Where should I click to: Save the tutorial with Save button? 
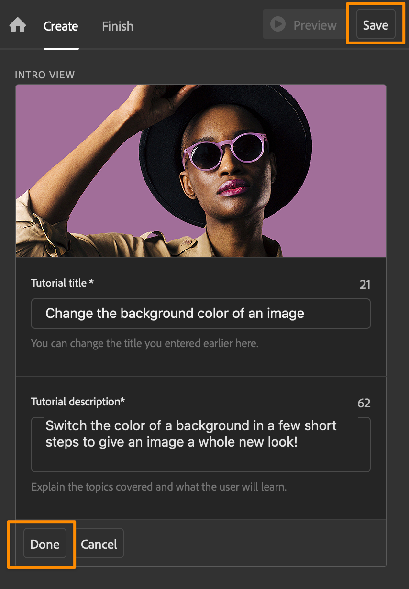point(376,25)
